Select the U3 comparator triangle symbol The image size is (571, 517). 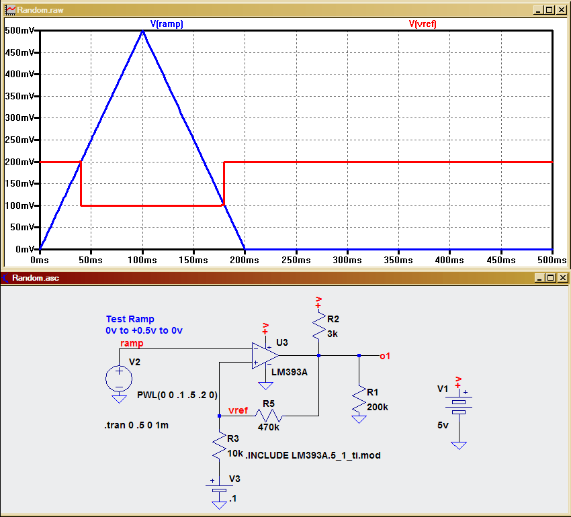coord(265,356)
